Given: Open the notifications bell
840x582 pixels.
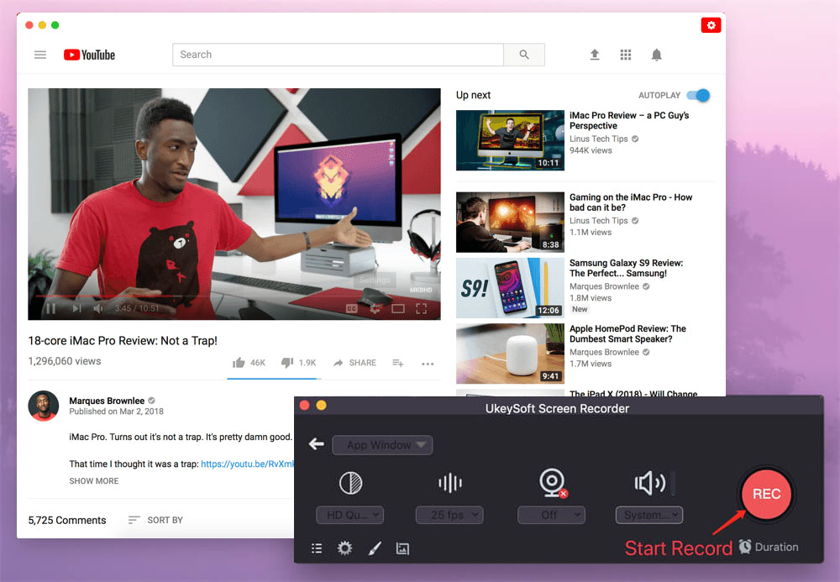Looking at the screenshot, I should tap(656, 55).
